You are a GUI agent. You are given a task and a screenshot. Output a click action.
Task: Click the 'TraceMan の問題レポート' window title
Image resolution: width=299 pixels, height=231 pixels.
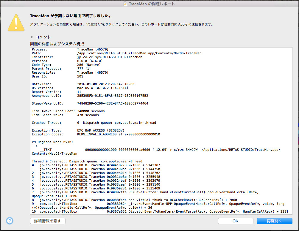point(152,4)
